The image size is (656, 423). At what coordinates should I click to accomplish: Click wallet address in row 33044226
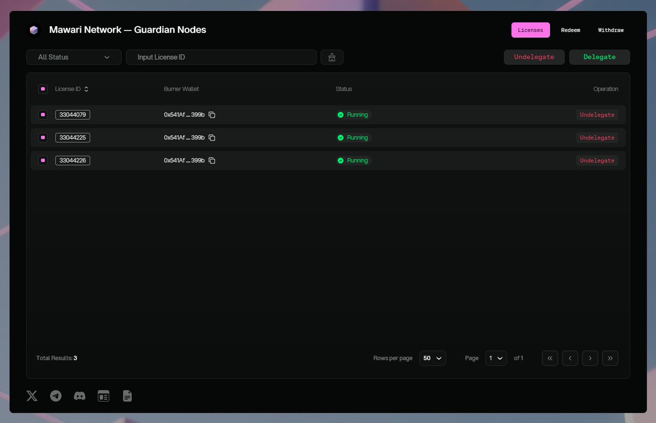tap(184, 160)
